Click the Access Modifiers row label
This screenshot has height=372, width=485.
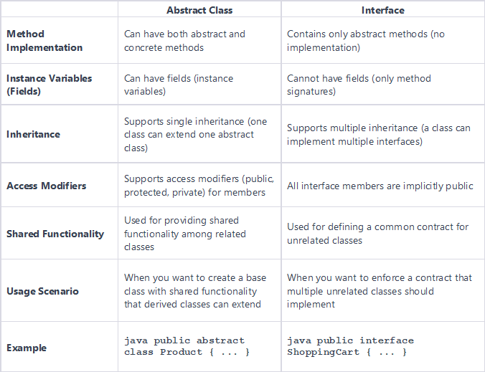[46, 186]
